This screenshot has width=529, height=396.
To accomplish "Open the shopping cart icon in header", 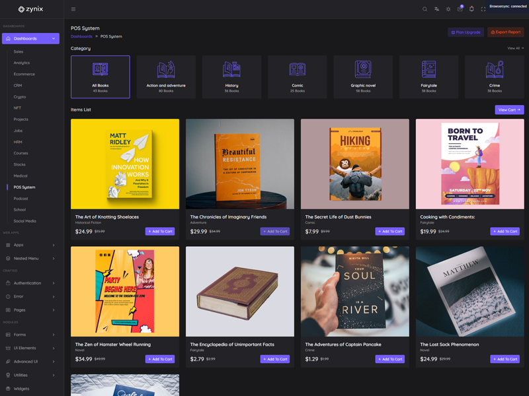I will 460,9.
